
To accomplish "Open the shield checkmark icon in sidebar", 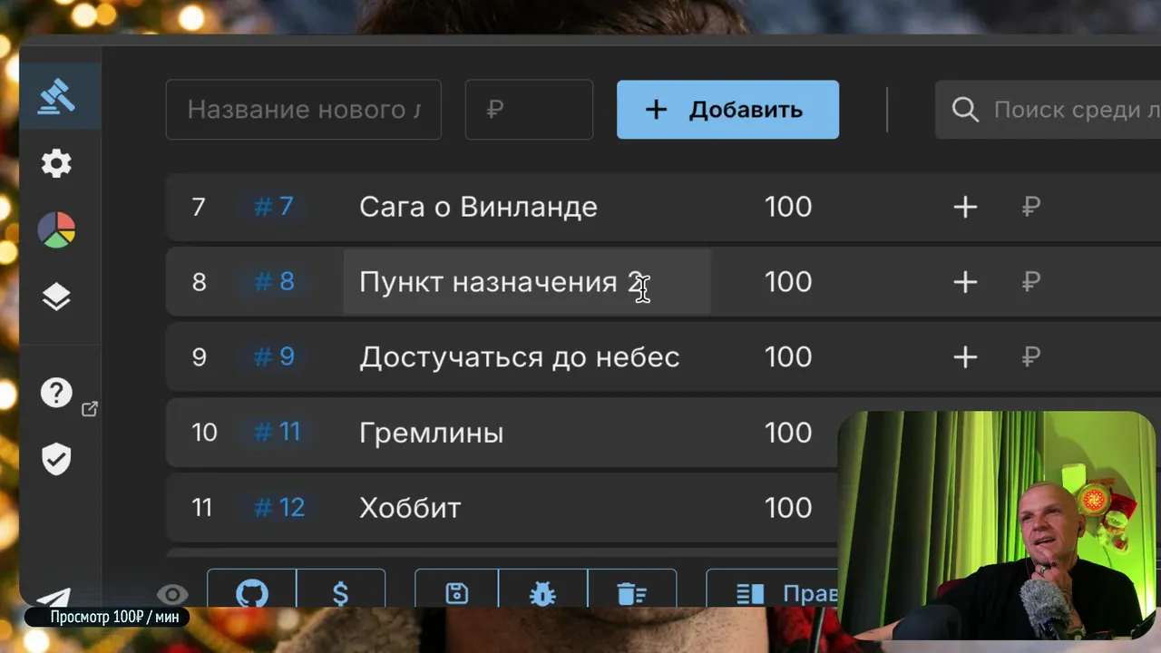I will coord(57,459).
